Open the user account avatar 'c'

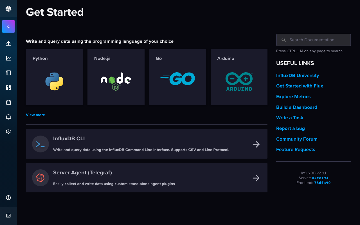click(8, 26)
